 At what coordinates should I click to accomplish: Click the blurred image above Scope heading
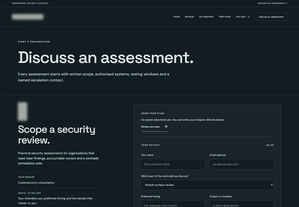(22, 111)
